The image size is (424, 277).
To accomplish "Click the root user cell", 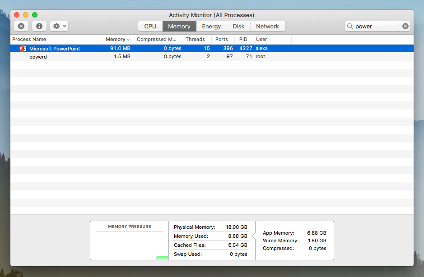I will (x=260, y=56).
